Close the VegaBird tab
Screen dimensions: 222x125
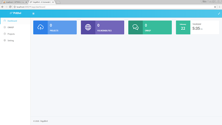53,2
